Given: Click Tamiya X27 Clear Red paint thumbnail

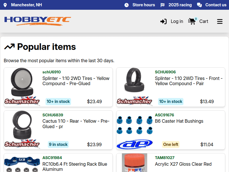Looking at the screenshot, I should click(135, 163).
